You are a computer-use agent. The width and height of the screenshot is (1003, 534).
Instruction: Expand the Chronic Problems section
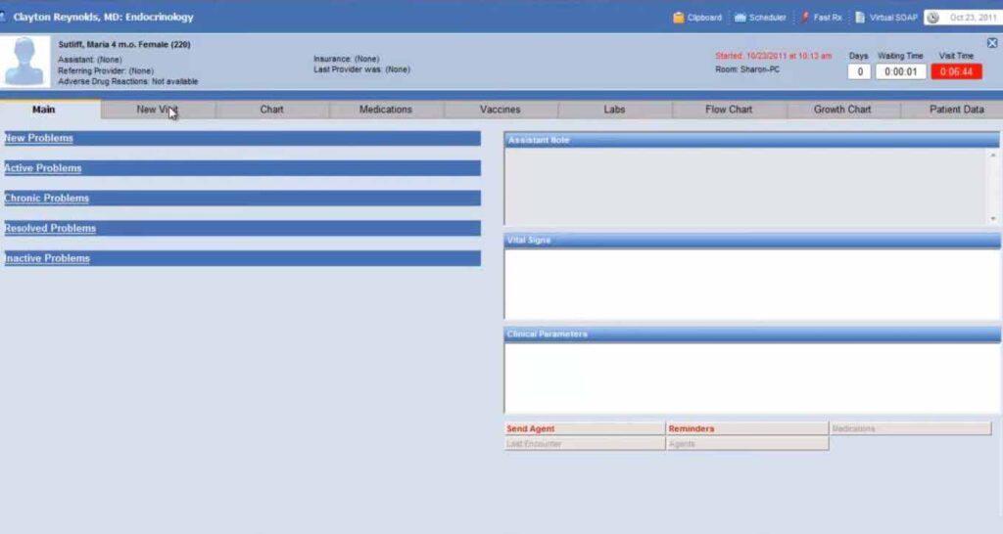(243, 198)
